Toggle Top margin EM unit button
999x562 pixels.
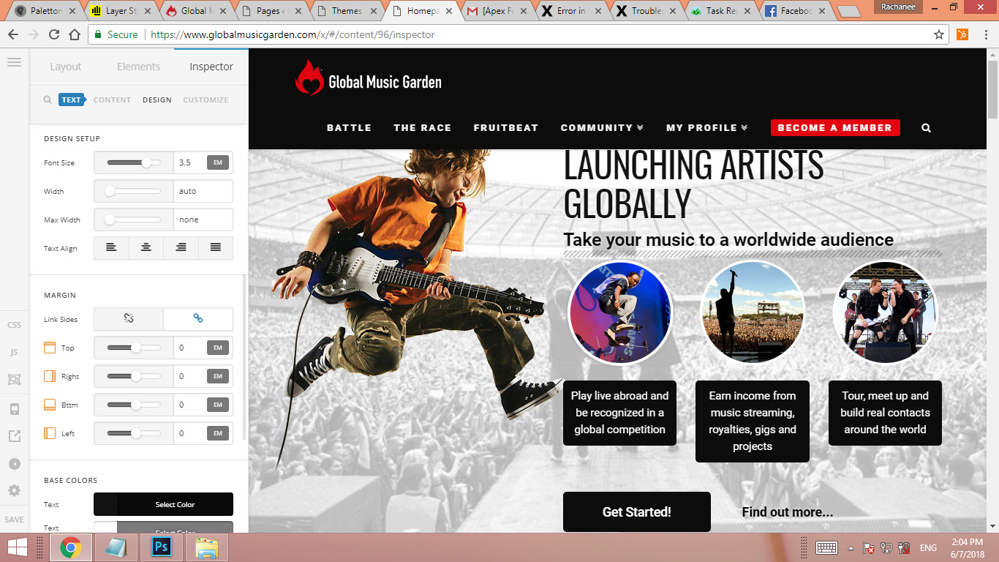point(217,348)
